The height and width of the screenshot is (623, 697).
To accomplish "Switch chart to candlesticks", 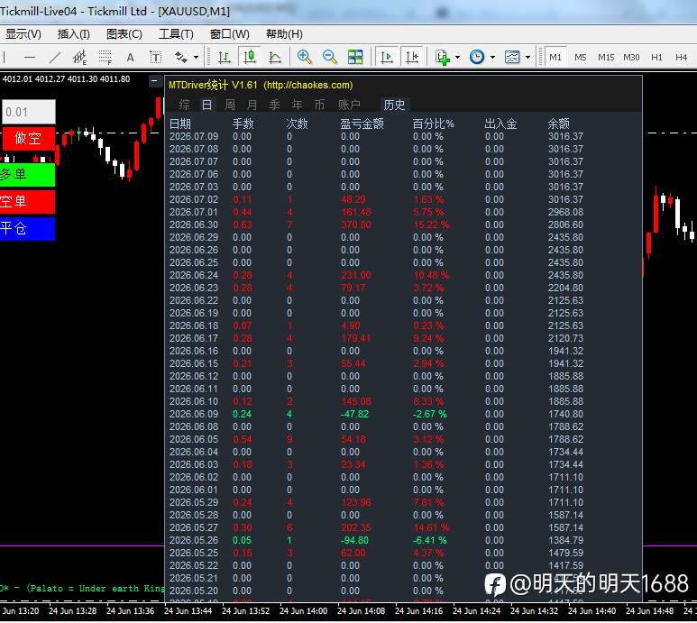I will click(250, 58).
